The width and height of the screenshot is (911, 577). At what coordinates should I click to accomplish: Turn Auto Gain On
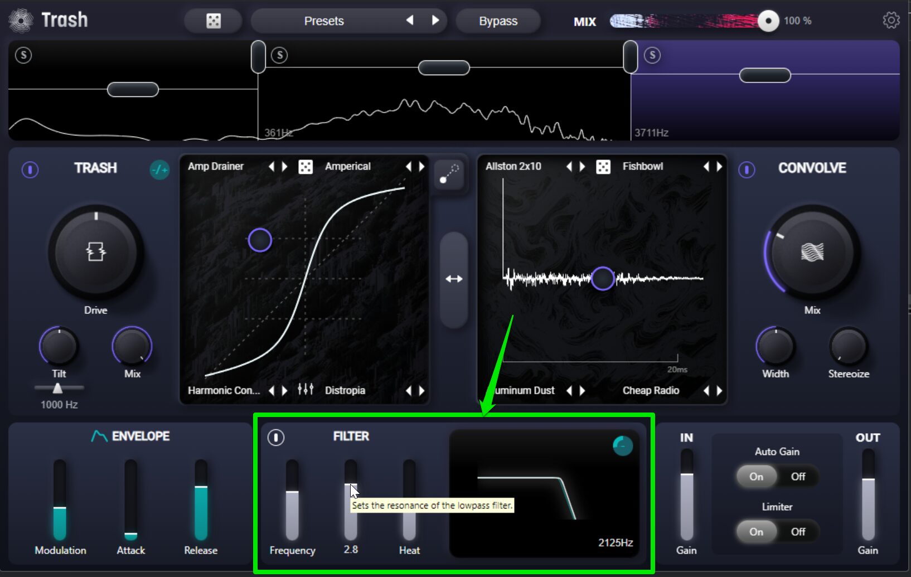click(756, 477)
